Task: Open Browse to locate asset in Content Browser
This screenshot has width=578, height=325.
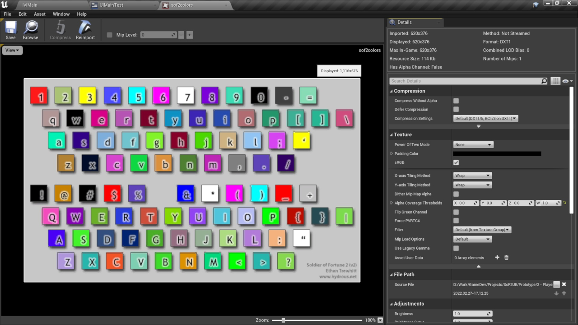Action: pyautogui.click(x=30, y=30)
